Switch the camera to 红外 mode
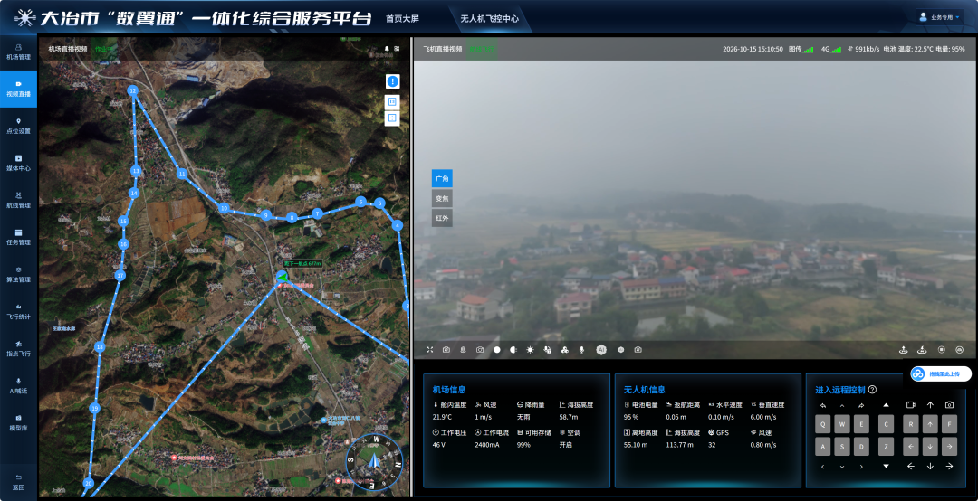The width and height of the screenshot is (978, 501). [x=442, y=218]
